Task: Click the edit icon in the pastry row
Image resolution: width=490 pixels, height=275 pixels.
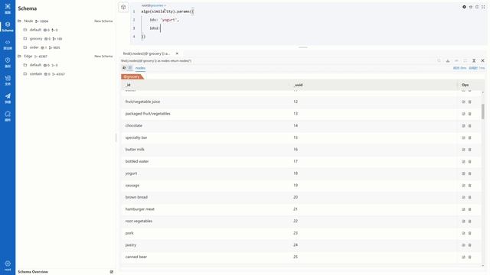Action: 463,245
